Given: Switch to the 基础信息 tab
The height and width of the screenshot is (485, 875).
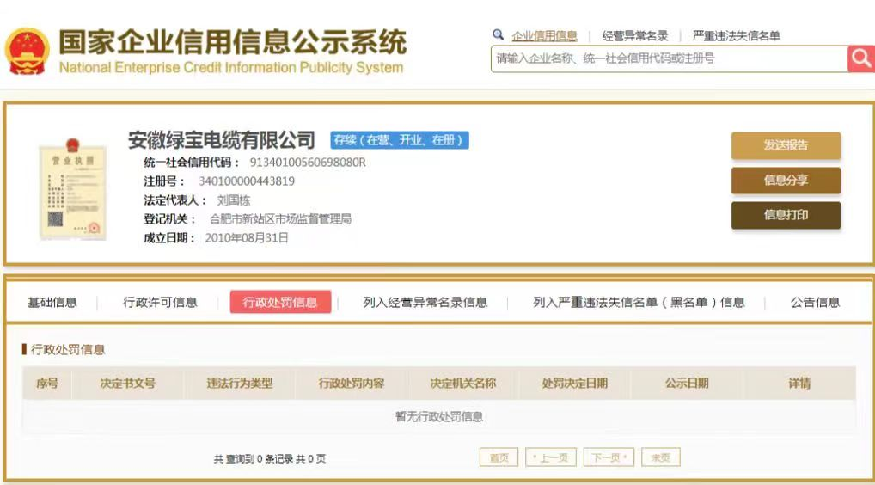Looking at the screenshot, I should pyautogui.click(x=52, y=303).
